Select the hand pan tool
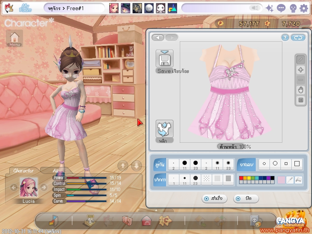Screen dimensions: 312x234 click(301, 90)
